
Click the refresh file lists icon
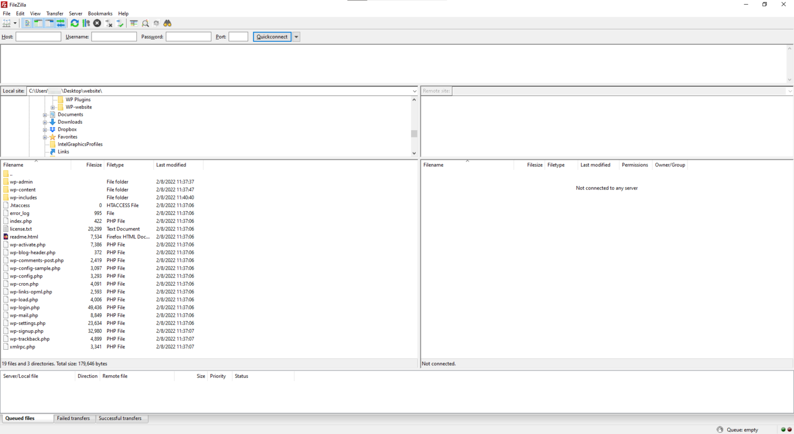click(x=74, y=23)
